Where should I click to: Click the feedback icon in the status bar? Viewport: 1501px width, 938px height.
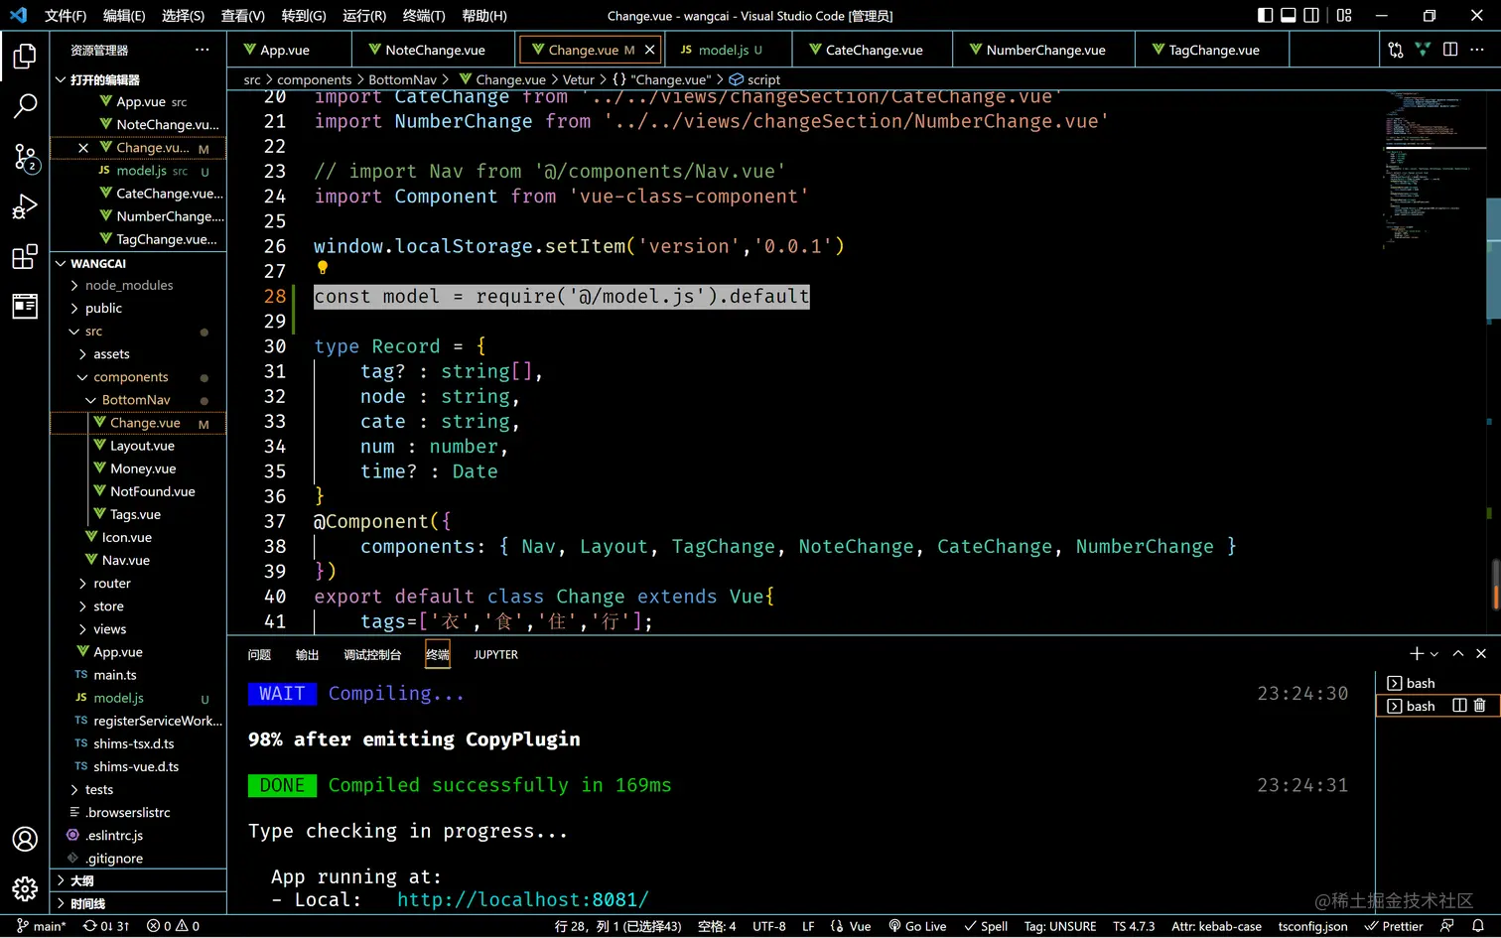point(1447,926)
